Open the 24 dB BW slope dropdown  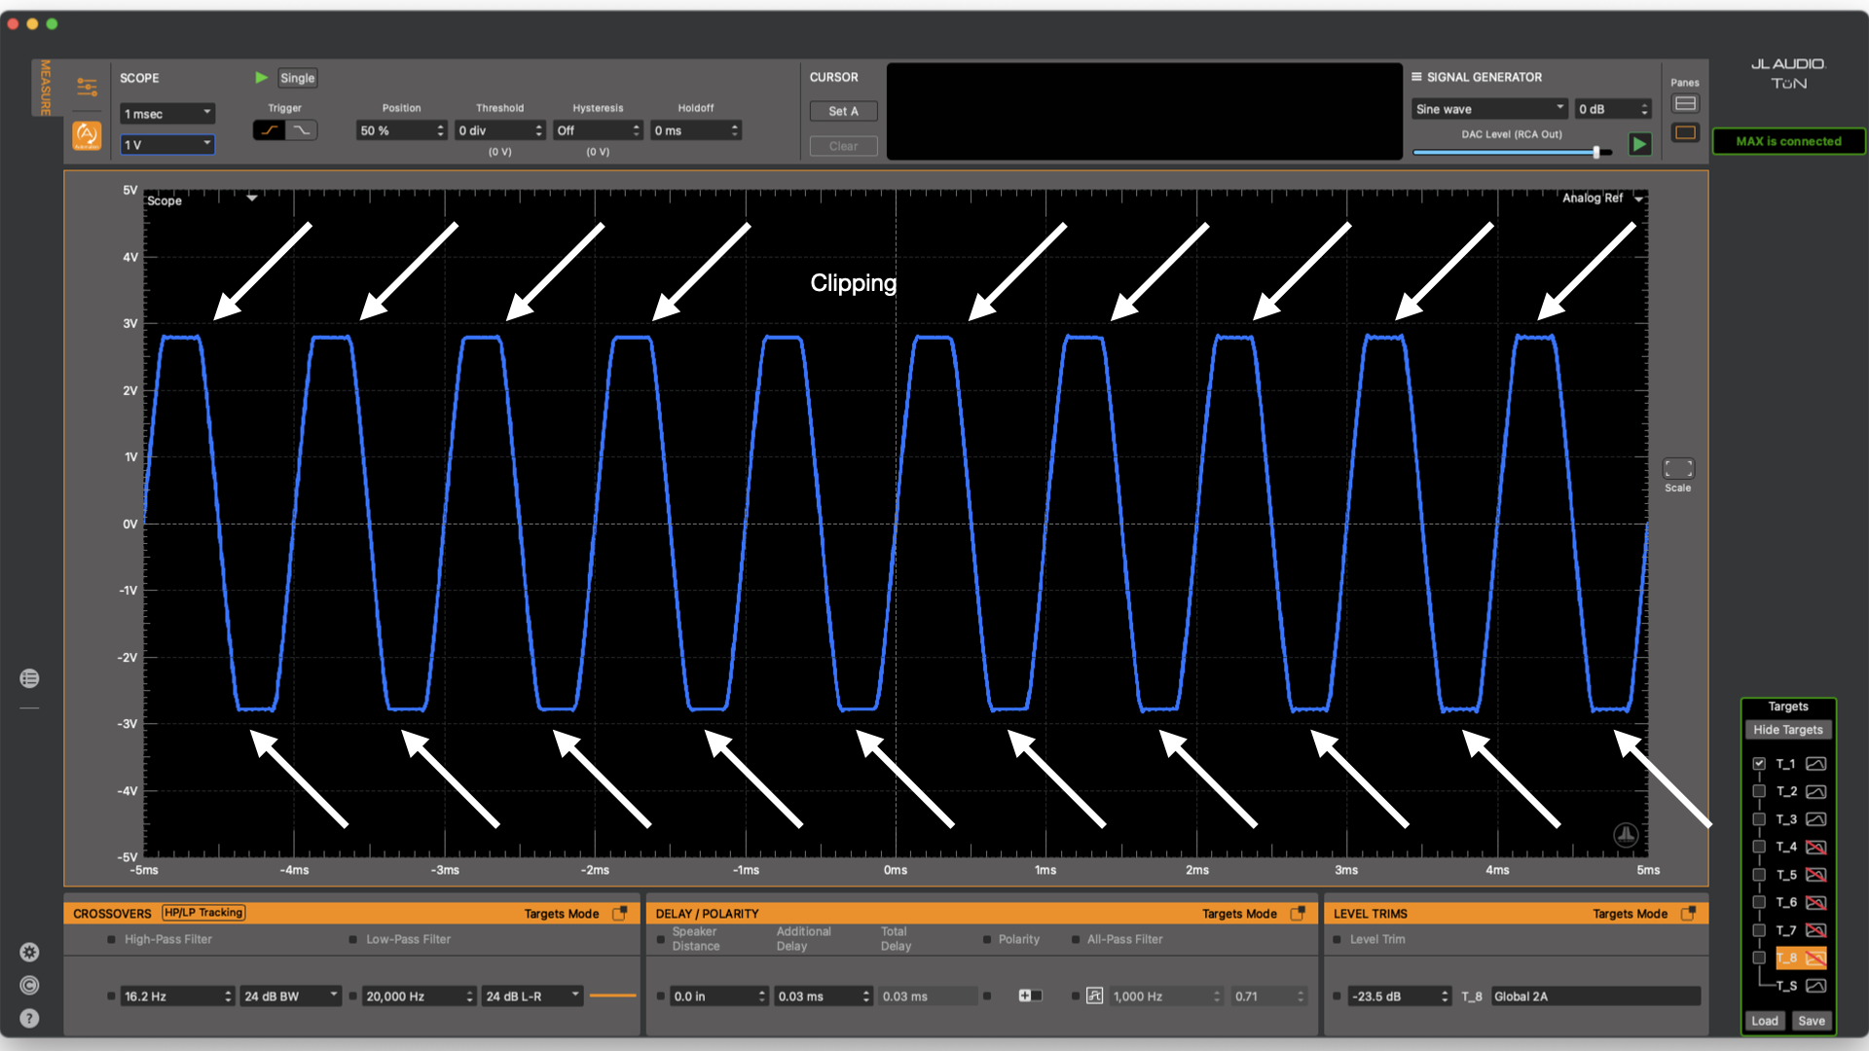(x=290, y=997)
